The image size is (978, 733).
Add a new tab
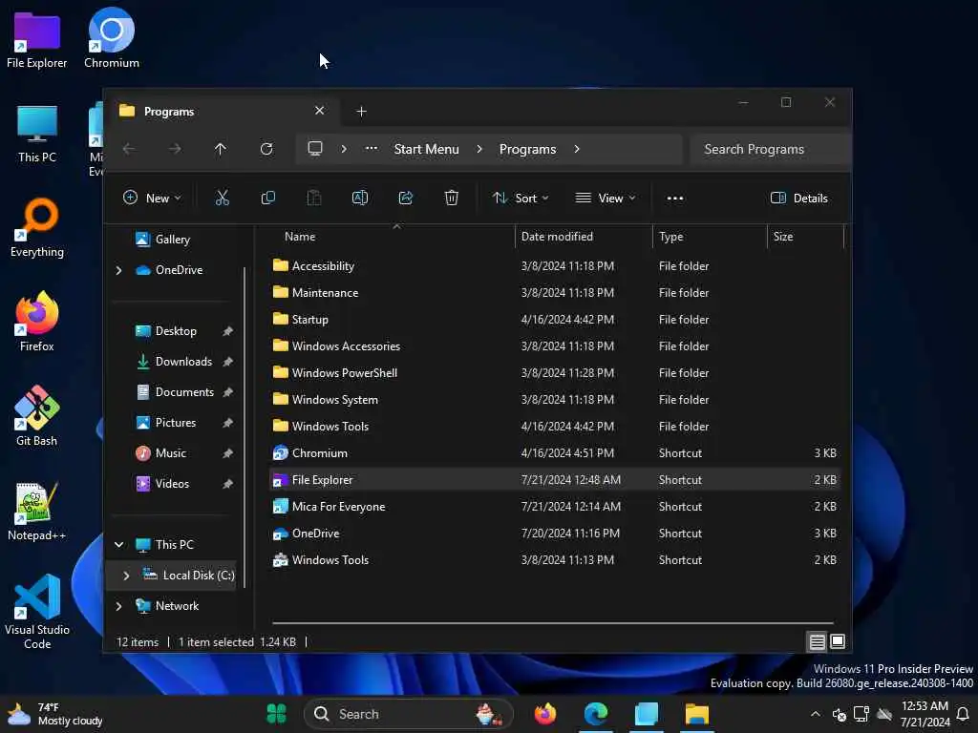click(x=361, y=112)
